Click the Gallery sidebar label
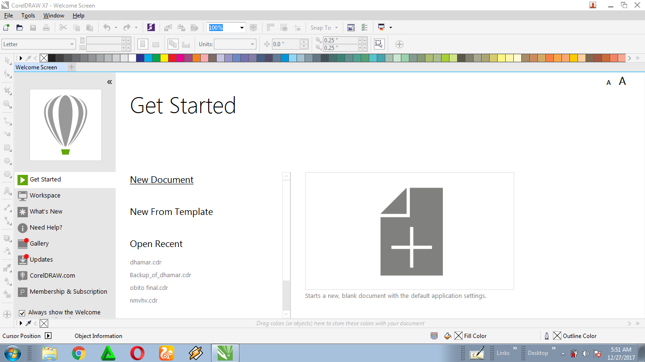Screen dimensions: 645x362 click(x=39, y=244)
